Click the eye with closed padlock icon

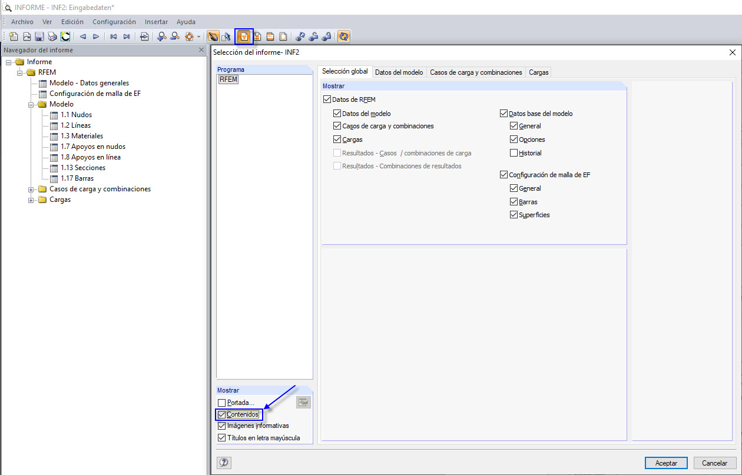click(x=326, y=36)
